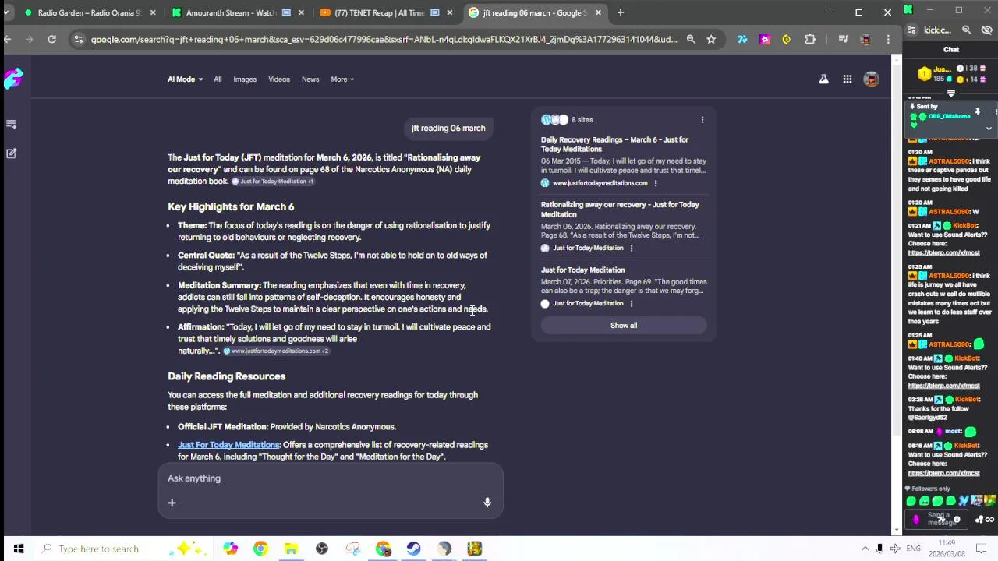Show hidden system tray icons
This screenshot has height=561, width=998.
865,549
